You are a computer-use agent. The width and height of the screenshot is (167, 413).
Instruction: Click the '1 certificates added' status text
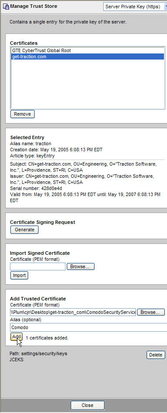click(x=47, y=338)
